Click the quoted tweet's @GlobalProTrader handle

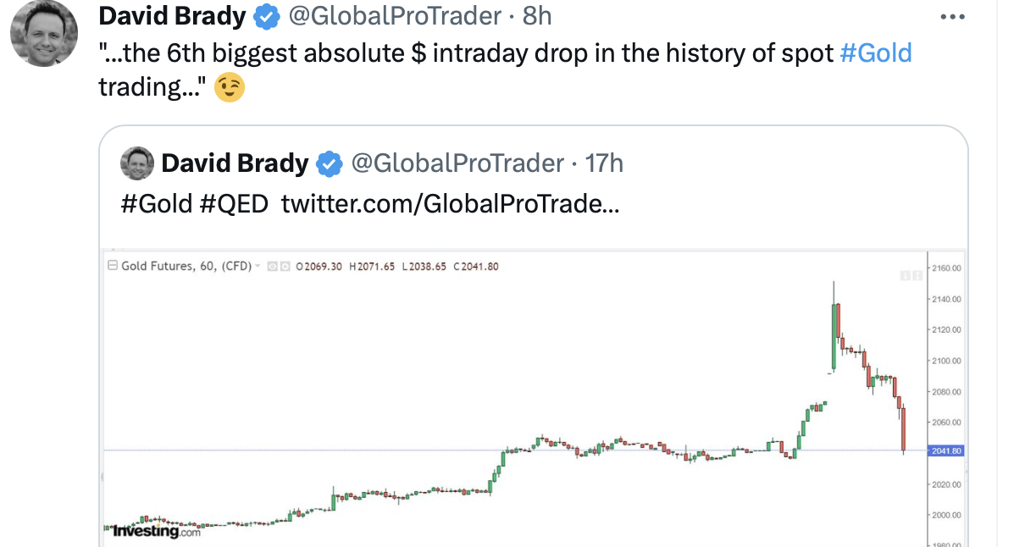coord(457,163)
